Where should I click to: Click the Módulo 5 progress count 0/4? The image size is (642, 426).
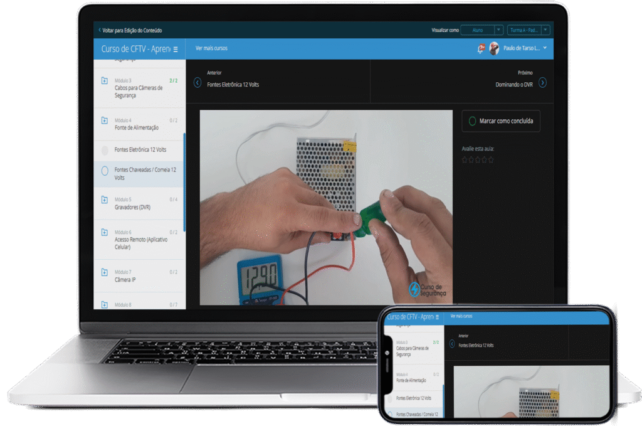pos(174,200)
